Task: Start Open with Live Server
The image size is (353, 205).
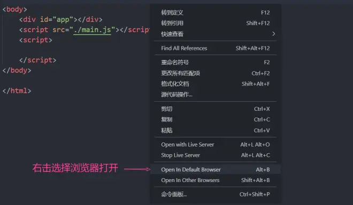Action: click(215, 145)
